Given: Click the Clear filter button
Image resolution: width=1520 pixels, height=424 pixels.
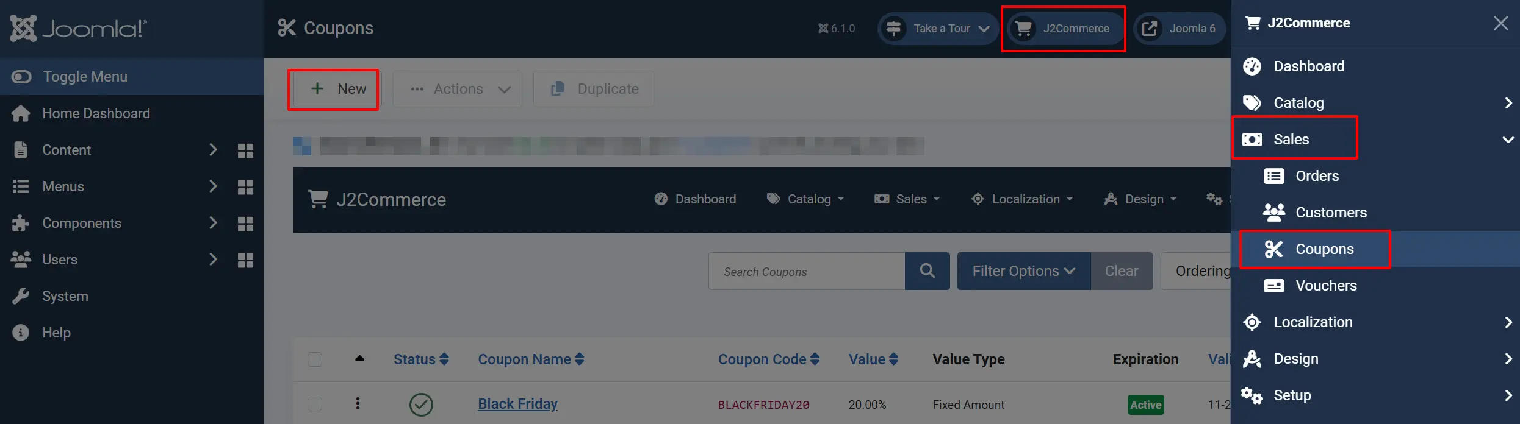Looking at the screenshot, I should tap(1122, 271).
